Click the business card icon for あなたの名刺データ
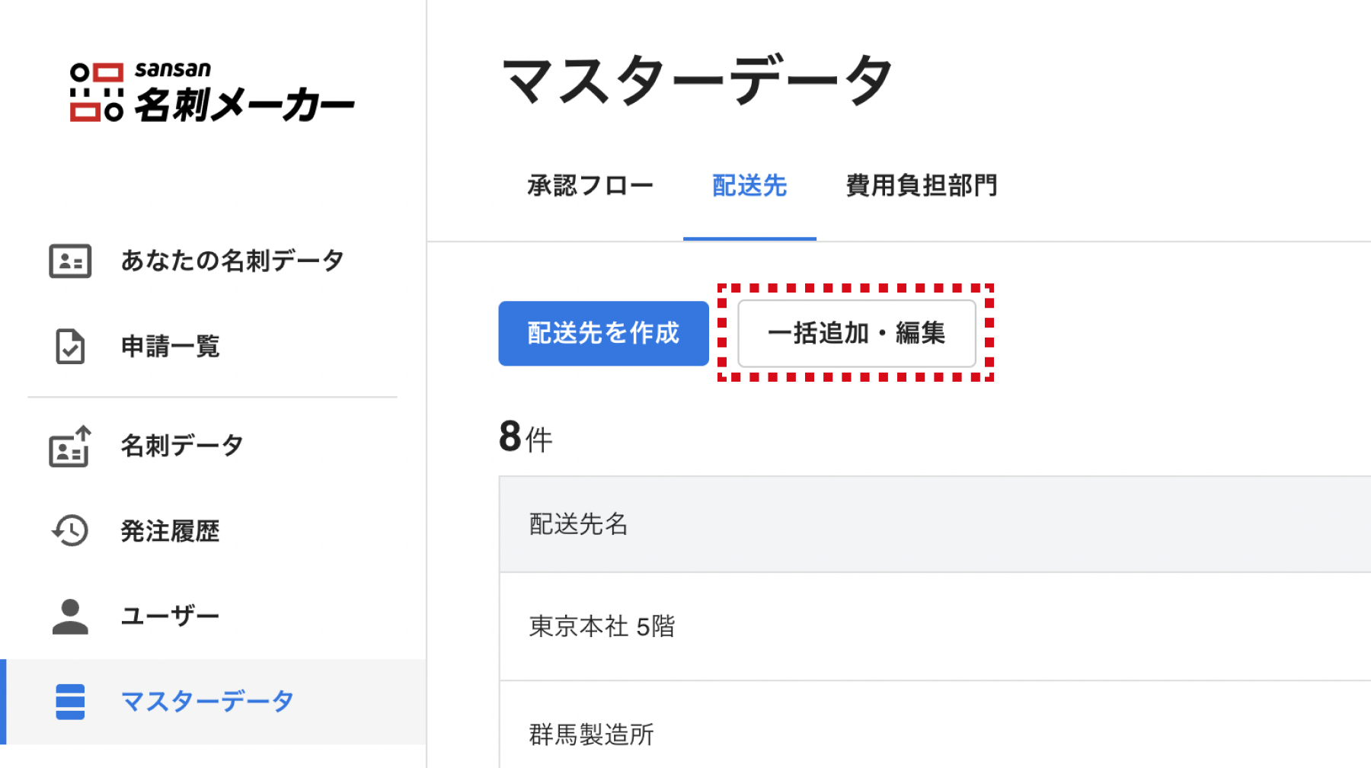Viewport: 1371px width, 768px height. tap(70, 261)
